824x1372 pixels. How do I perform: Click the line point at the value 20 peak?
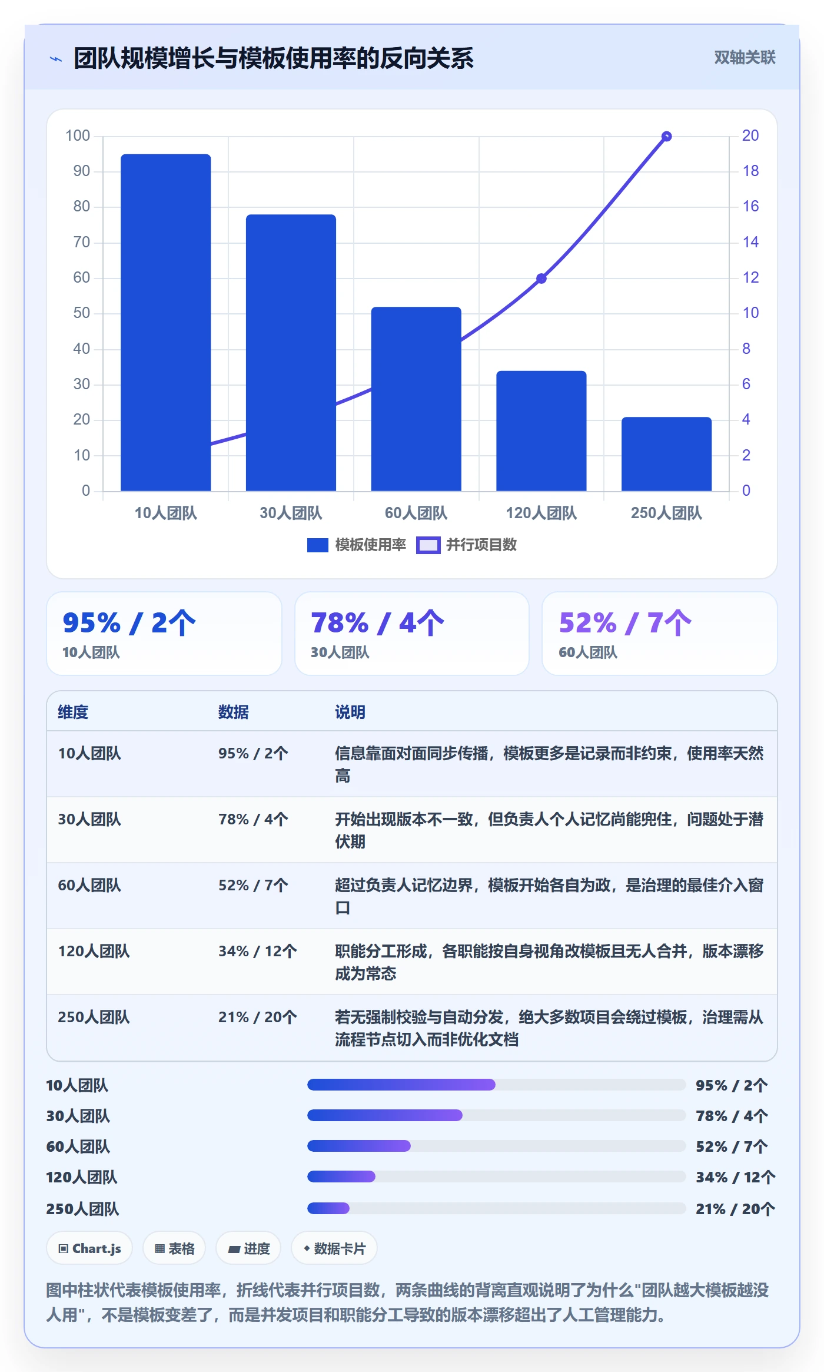666,137
